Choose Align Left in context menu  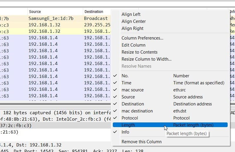131,14
